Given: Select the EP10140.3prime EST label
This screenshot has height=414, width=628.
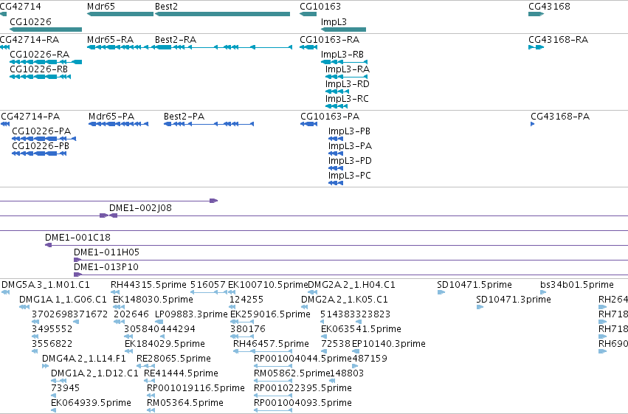Looking at the screenshot, I should [388, 344].
